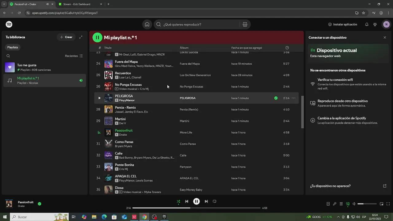Open the connect to device icon
Screen dimensions: 393x221
348,204
